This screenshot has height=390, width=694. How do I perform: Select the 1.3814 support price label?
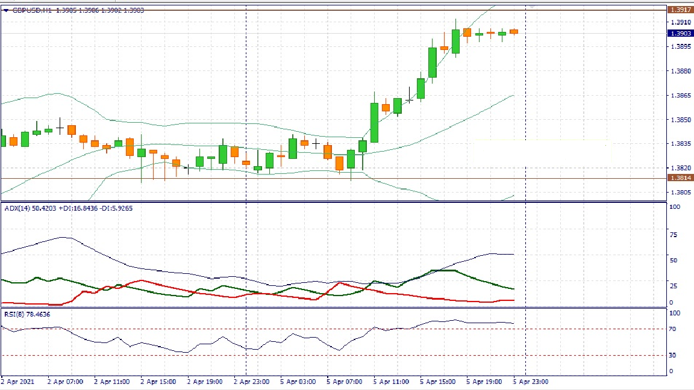[x=680, y=178]
